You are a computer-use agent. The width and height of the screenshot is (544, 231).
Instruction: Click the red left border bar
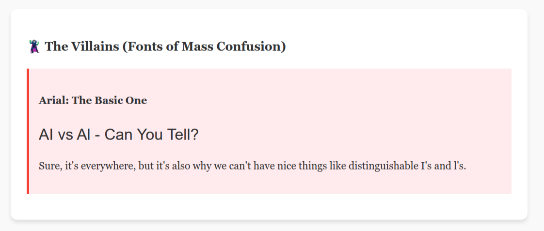(x=28, y=131)
